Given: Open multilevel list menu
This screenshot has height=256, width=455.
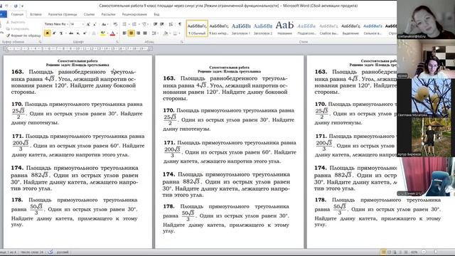Looking at the screenshot, I should click(145, 24).
